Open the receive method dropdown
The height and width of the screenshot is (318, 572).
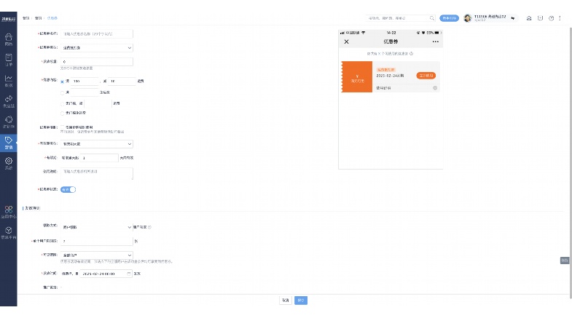pos(97,227)
